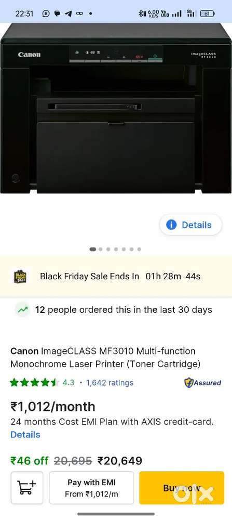The height and width of the screenshot is (520, 232).
Task: Tap the battery indicator in status bar
Action: tap(207, 14)
